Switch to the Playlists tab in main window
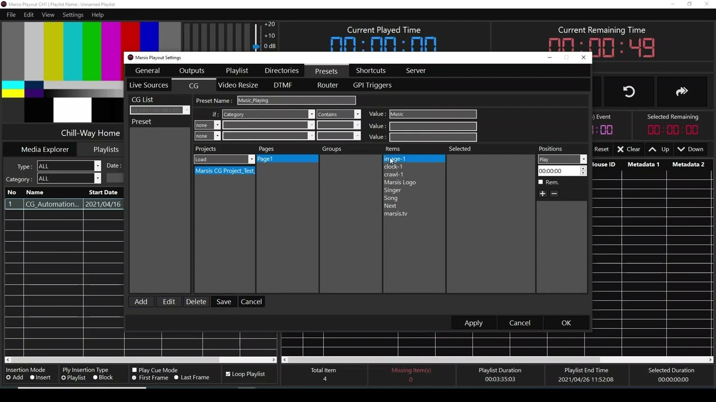 [x=106, y=149]
